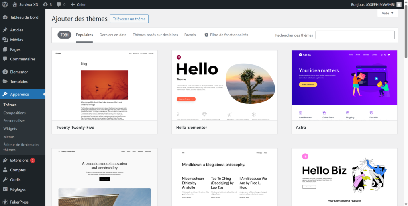Image resolution: width=408 pixels, height=206 pixels.
Task: Click the WordPress logo icon in admin bar
Action: point(5,4)
